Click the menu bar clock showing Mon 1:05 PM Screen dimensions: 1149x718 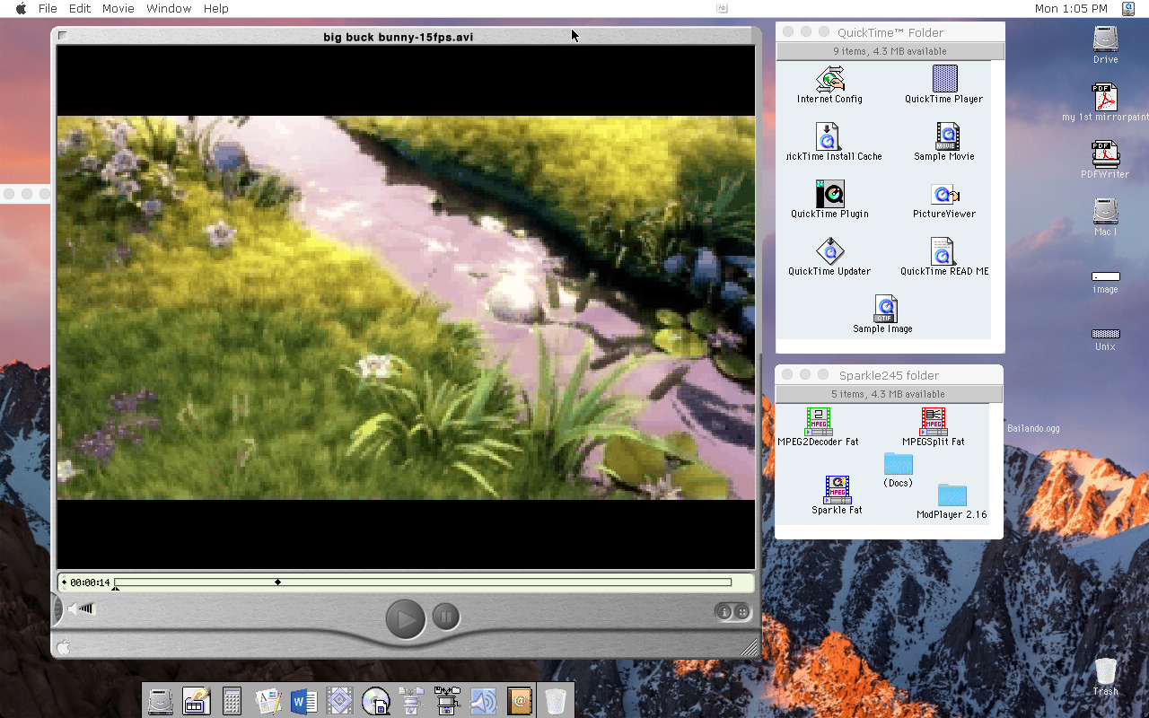[x=1071, y=8]
